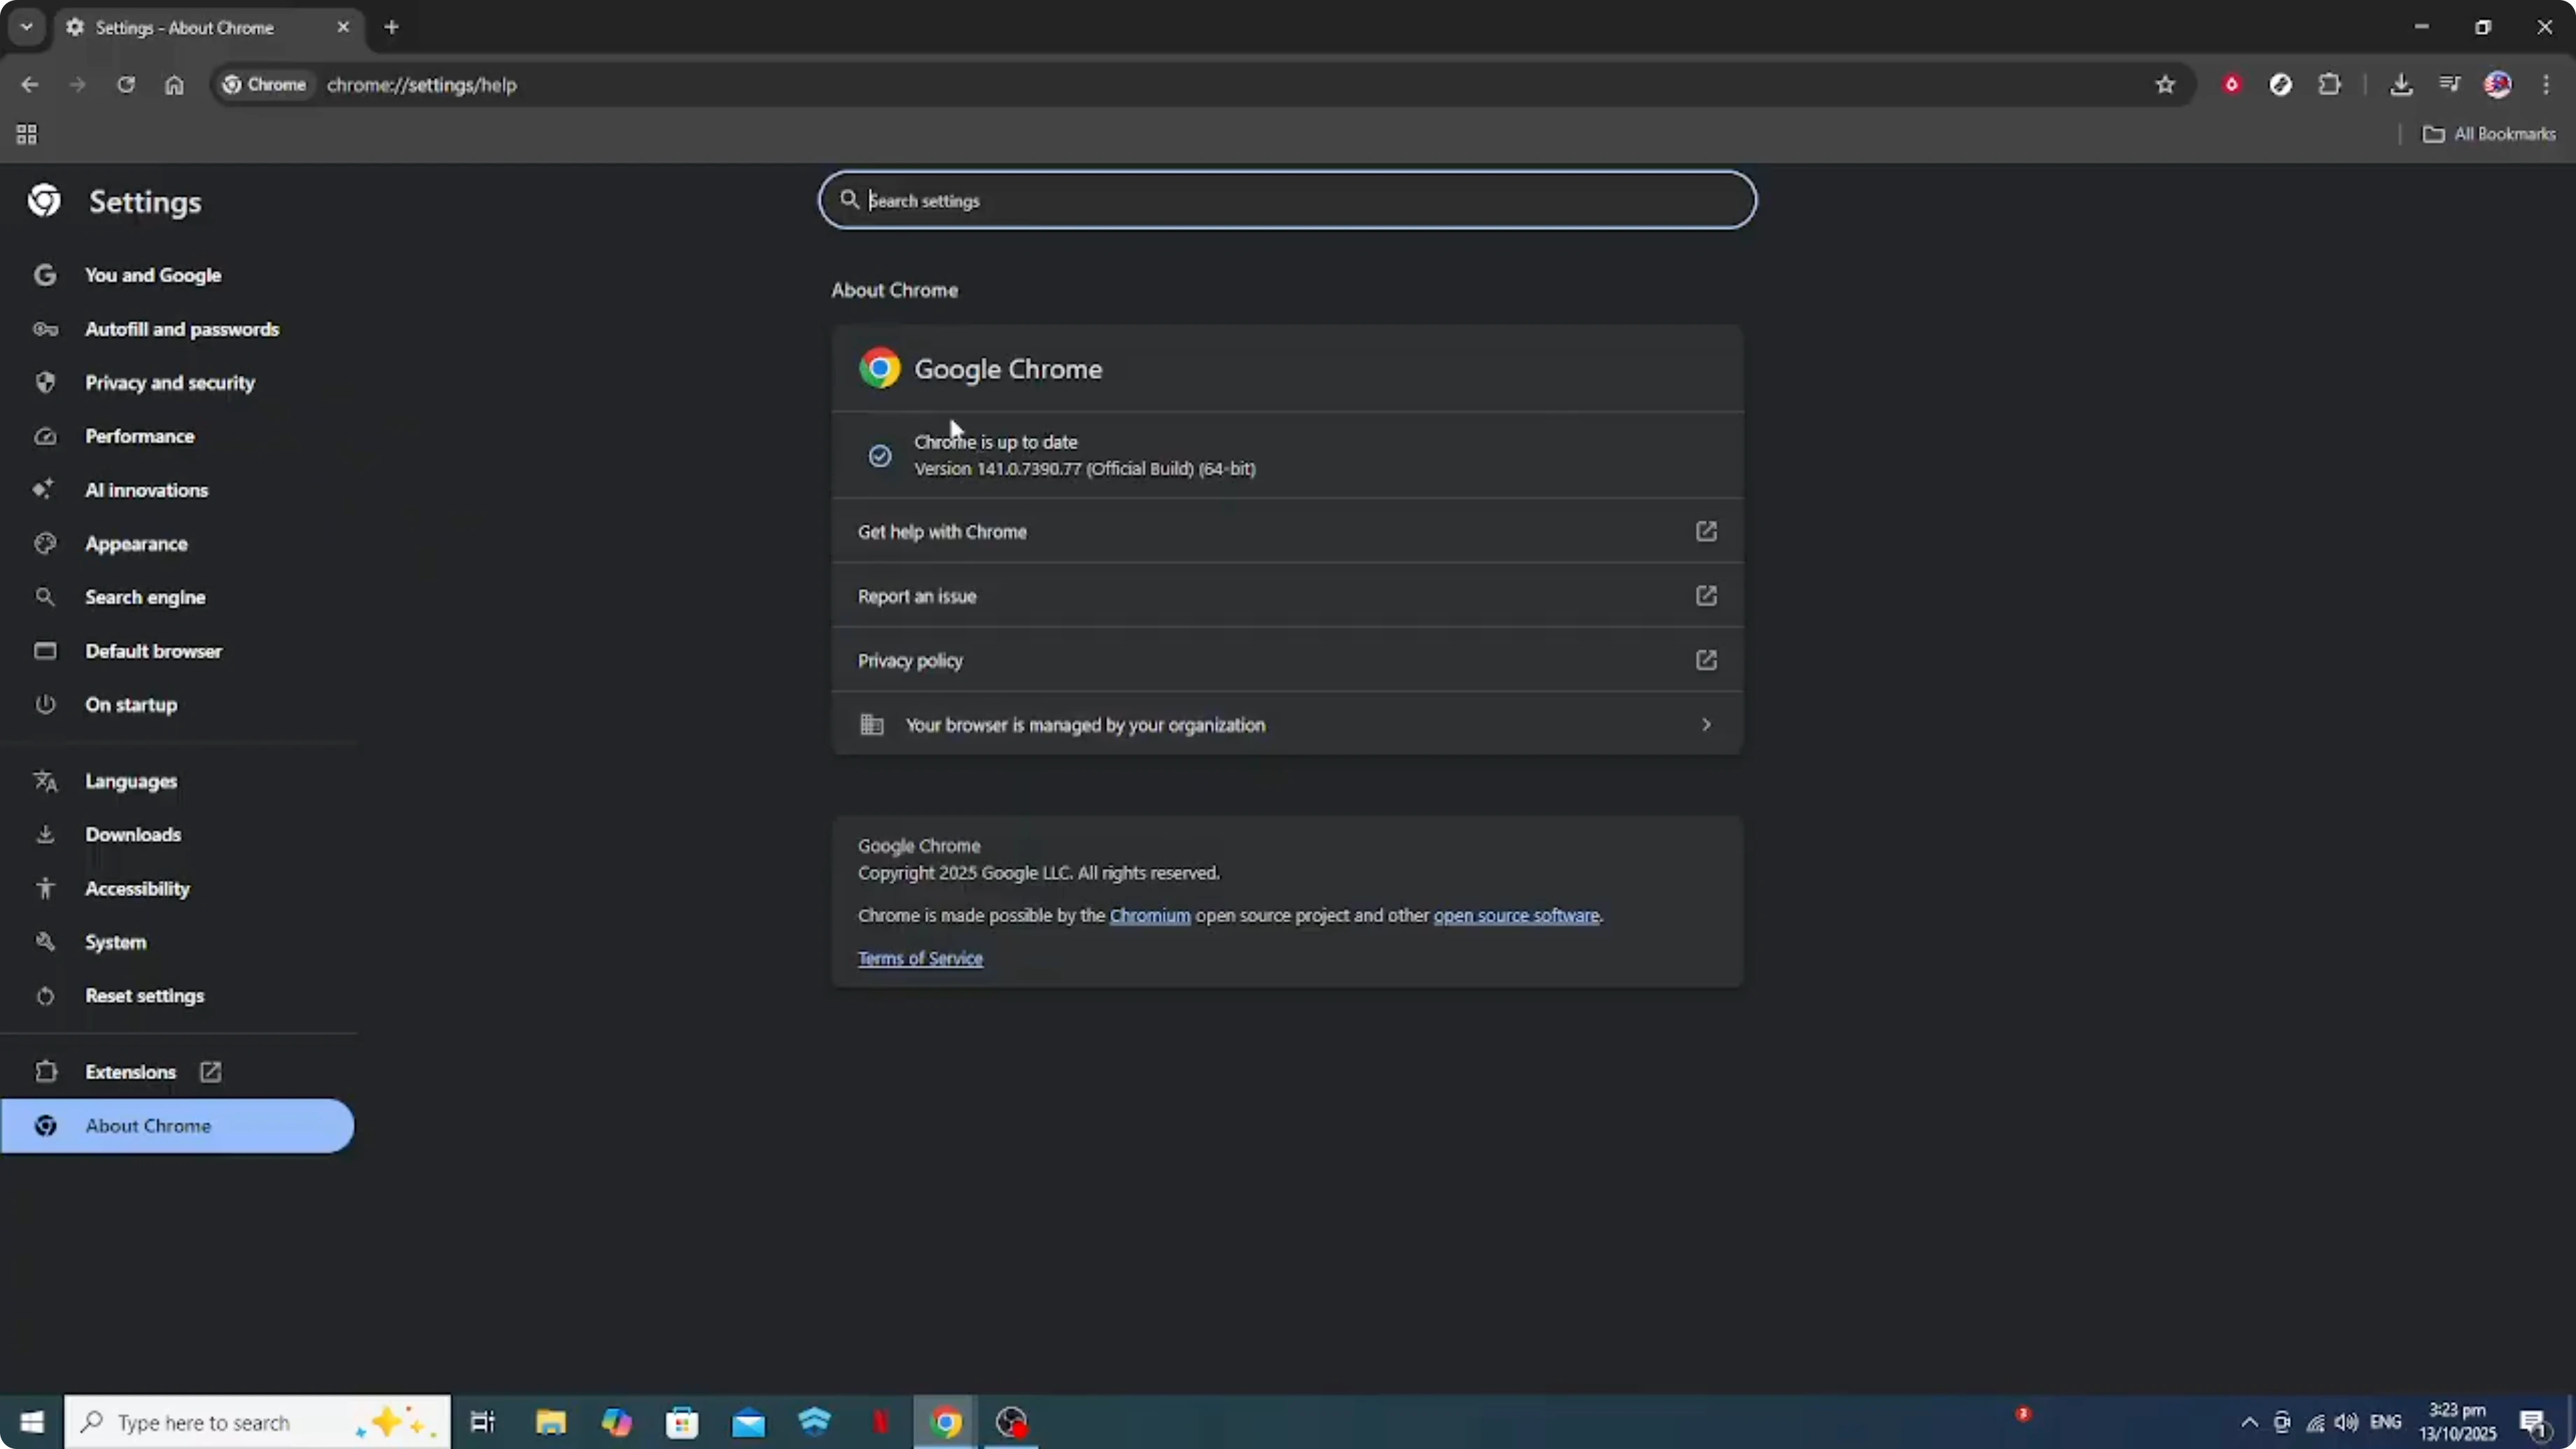The width and height of the screenshot is (2576, 1449).
Task: Open the media controls toolbar icon
Action: [x=2449, y=85]
